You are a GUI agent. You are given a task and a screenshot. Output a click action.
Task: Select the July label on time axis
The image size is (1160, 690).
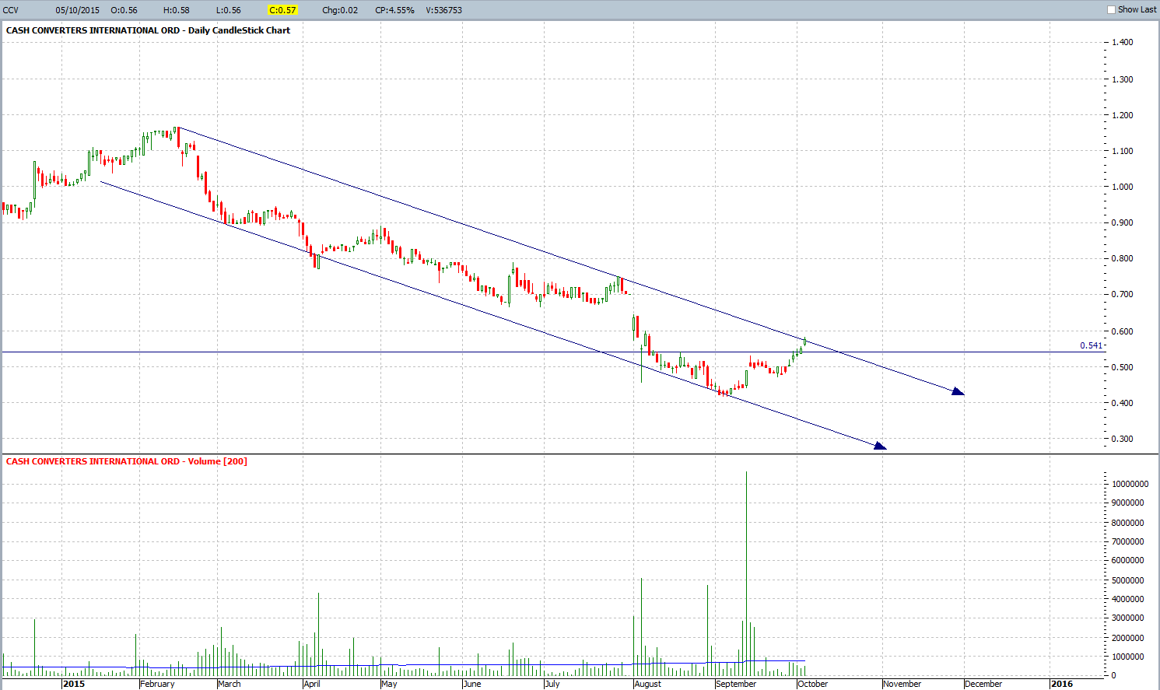coord(552,684)
